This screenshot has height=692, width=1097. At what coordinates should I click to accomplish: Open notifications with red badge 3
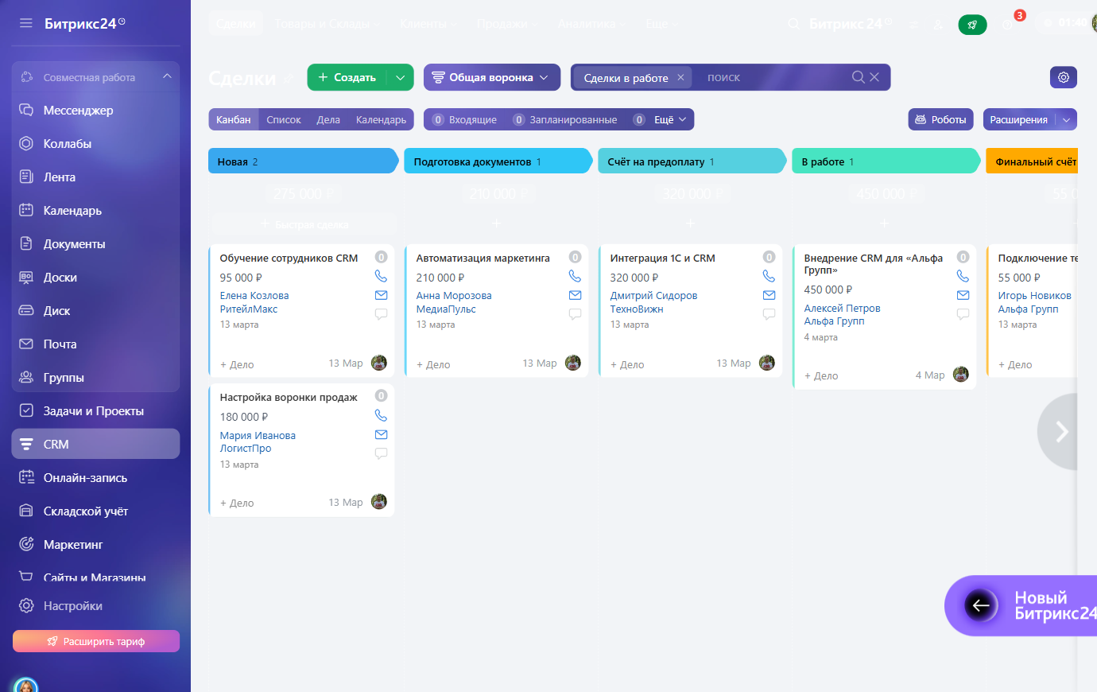coord(1009,24)
